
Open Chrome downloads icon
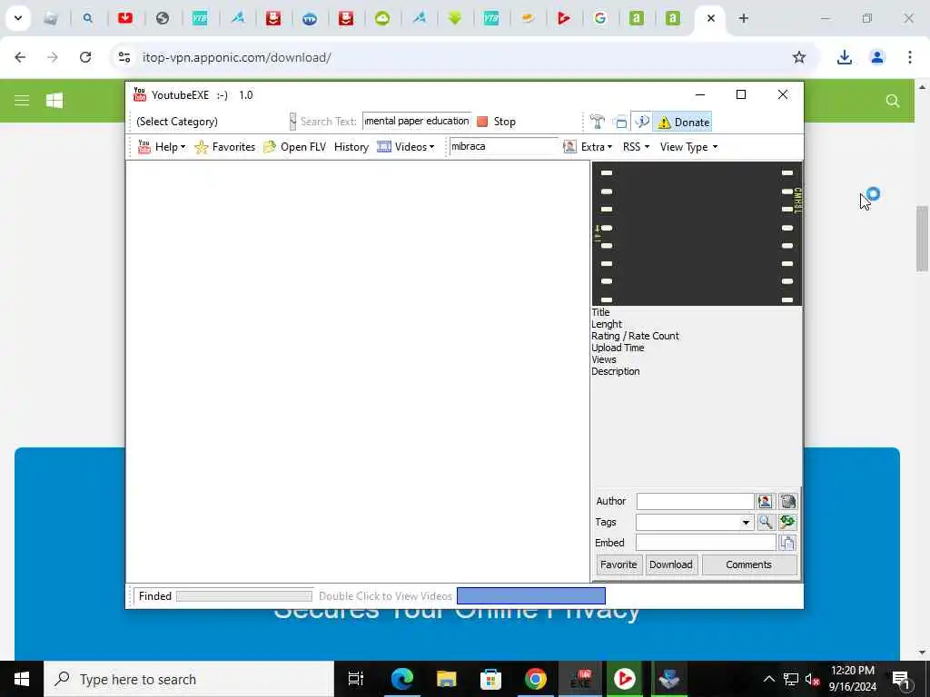pos(844,57)
